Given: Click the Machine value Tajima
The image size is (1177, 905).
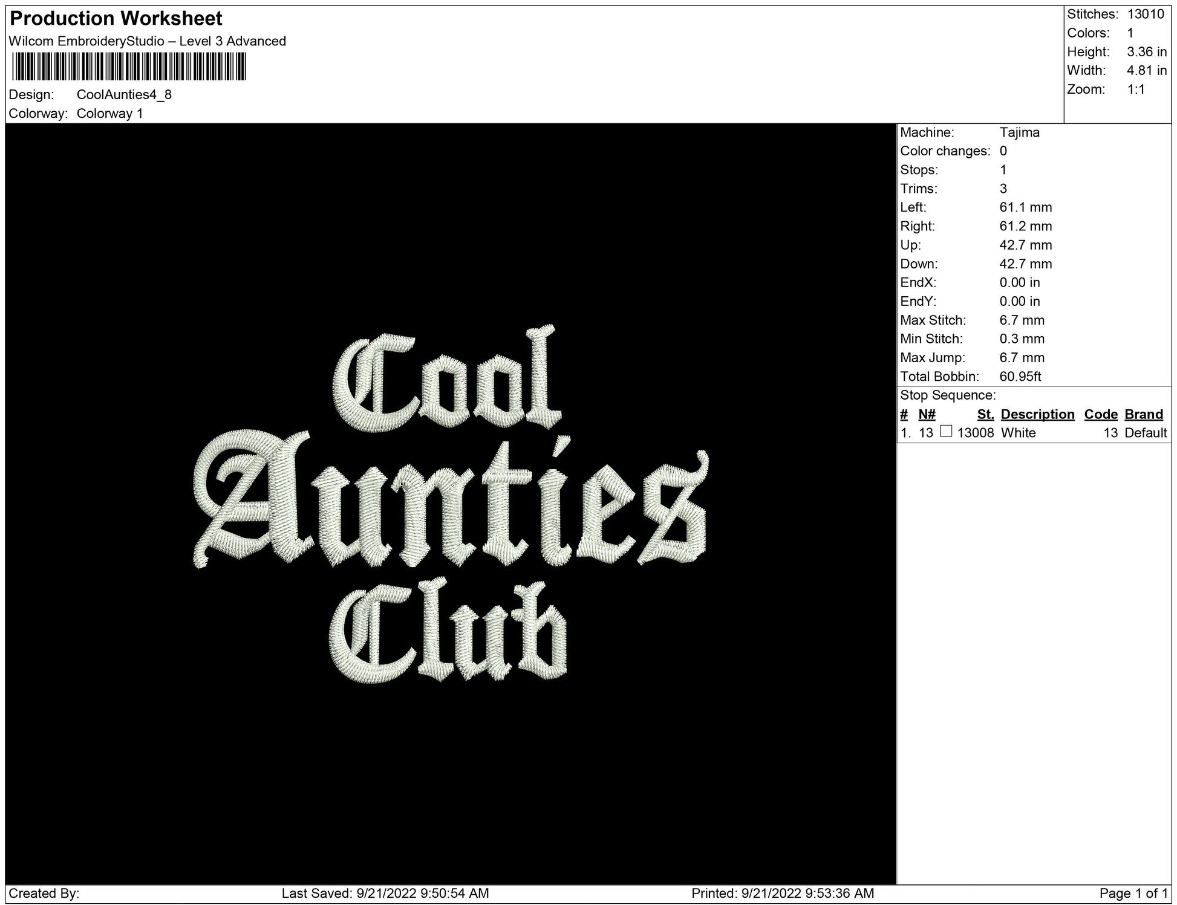Looking at the screenshot, I should 1019,132.
